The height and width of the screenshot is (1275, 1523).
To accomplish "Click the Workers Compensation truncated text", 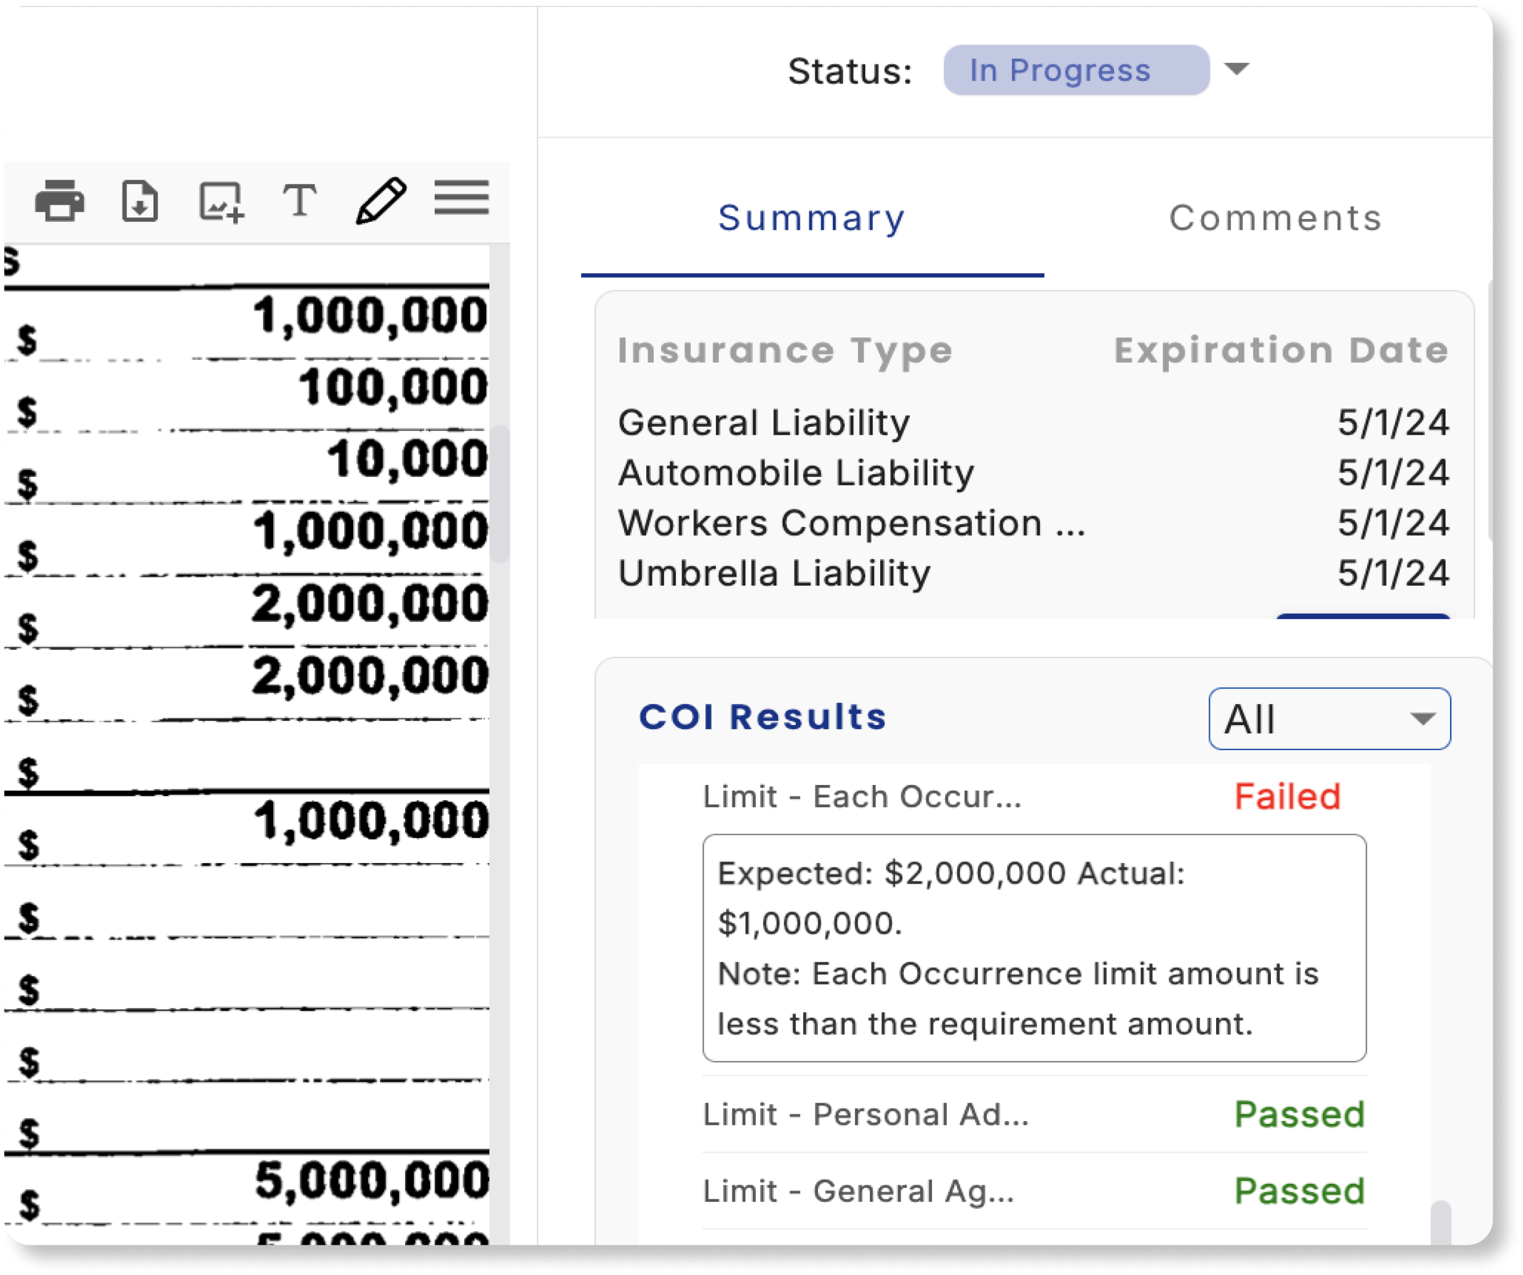I will (850, 522).
